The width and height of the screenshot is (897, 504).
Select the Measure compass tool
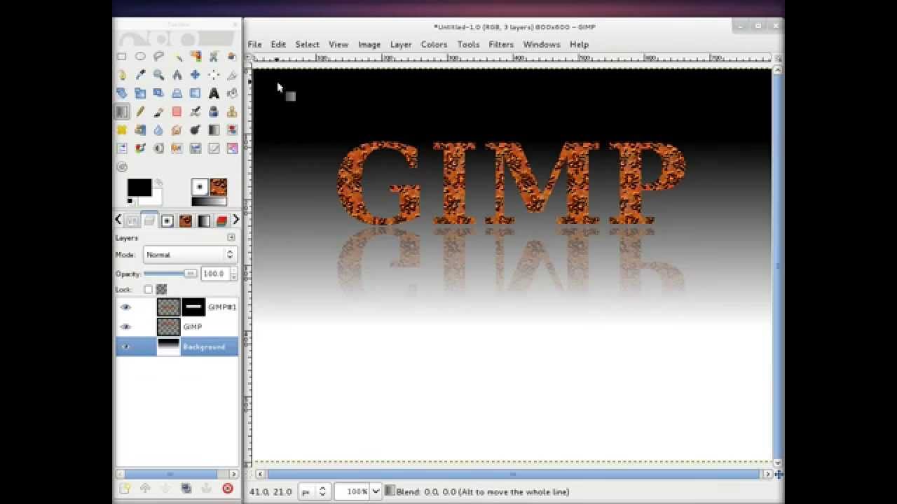click(x=177, y=75)
